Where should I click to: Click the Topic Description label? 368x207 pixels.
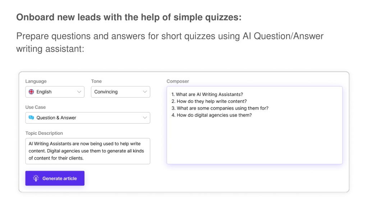44,133
